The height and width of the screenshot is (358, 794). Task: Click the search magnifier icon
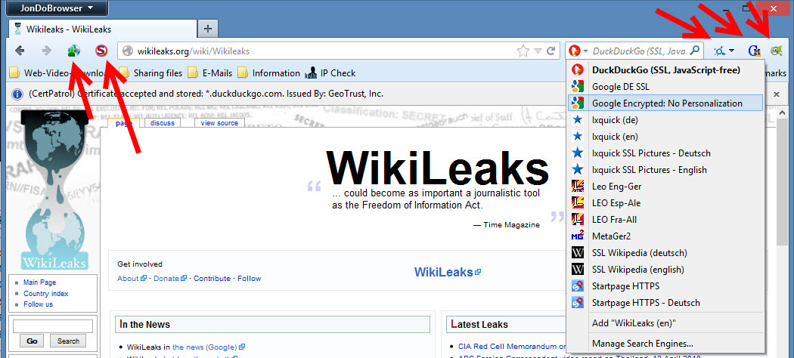695,51
